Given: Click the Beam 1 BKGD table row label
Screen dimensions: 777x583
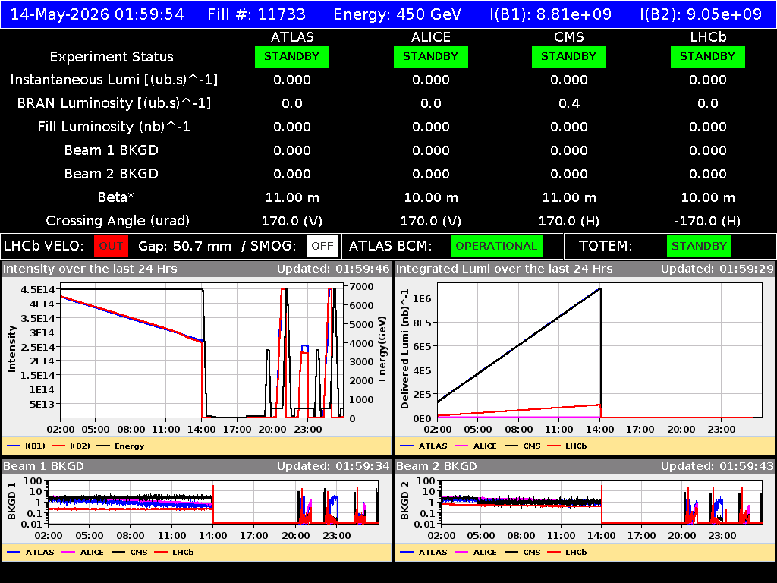Looking at the screenshot, I should (112, 150).
